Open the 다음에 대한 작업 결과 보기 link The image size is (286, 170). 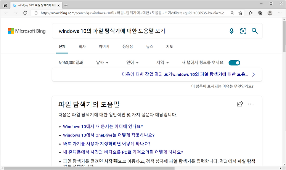185,74
